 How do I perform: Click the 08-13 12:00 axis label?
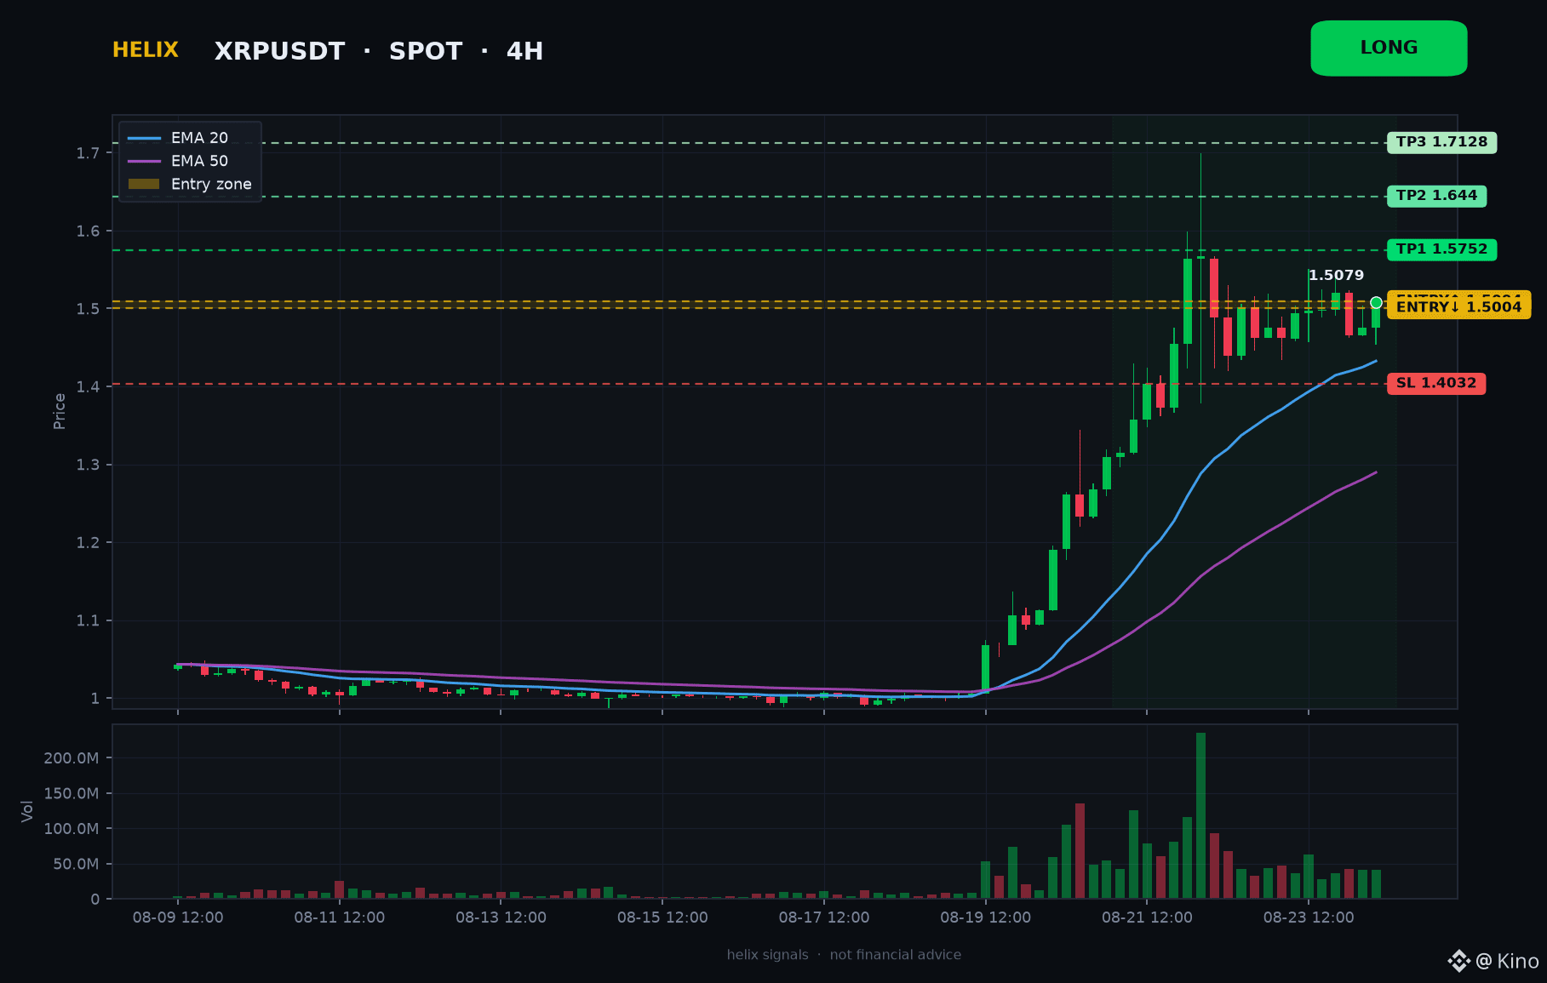(501, 917)
